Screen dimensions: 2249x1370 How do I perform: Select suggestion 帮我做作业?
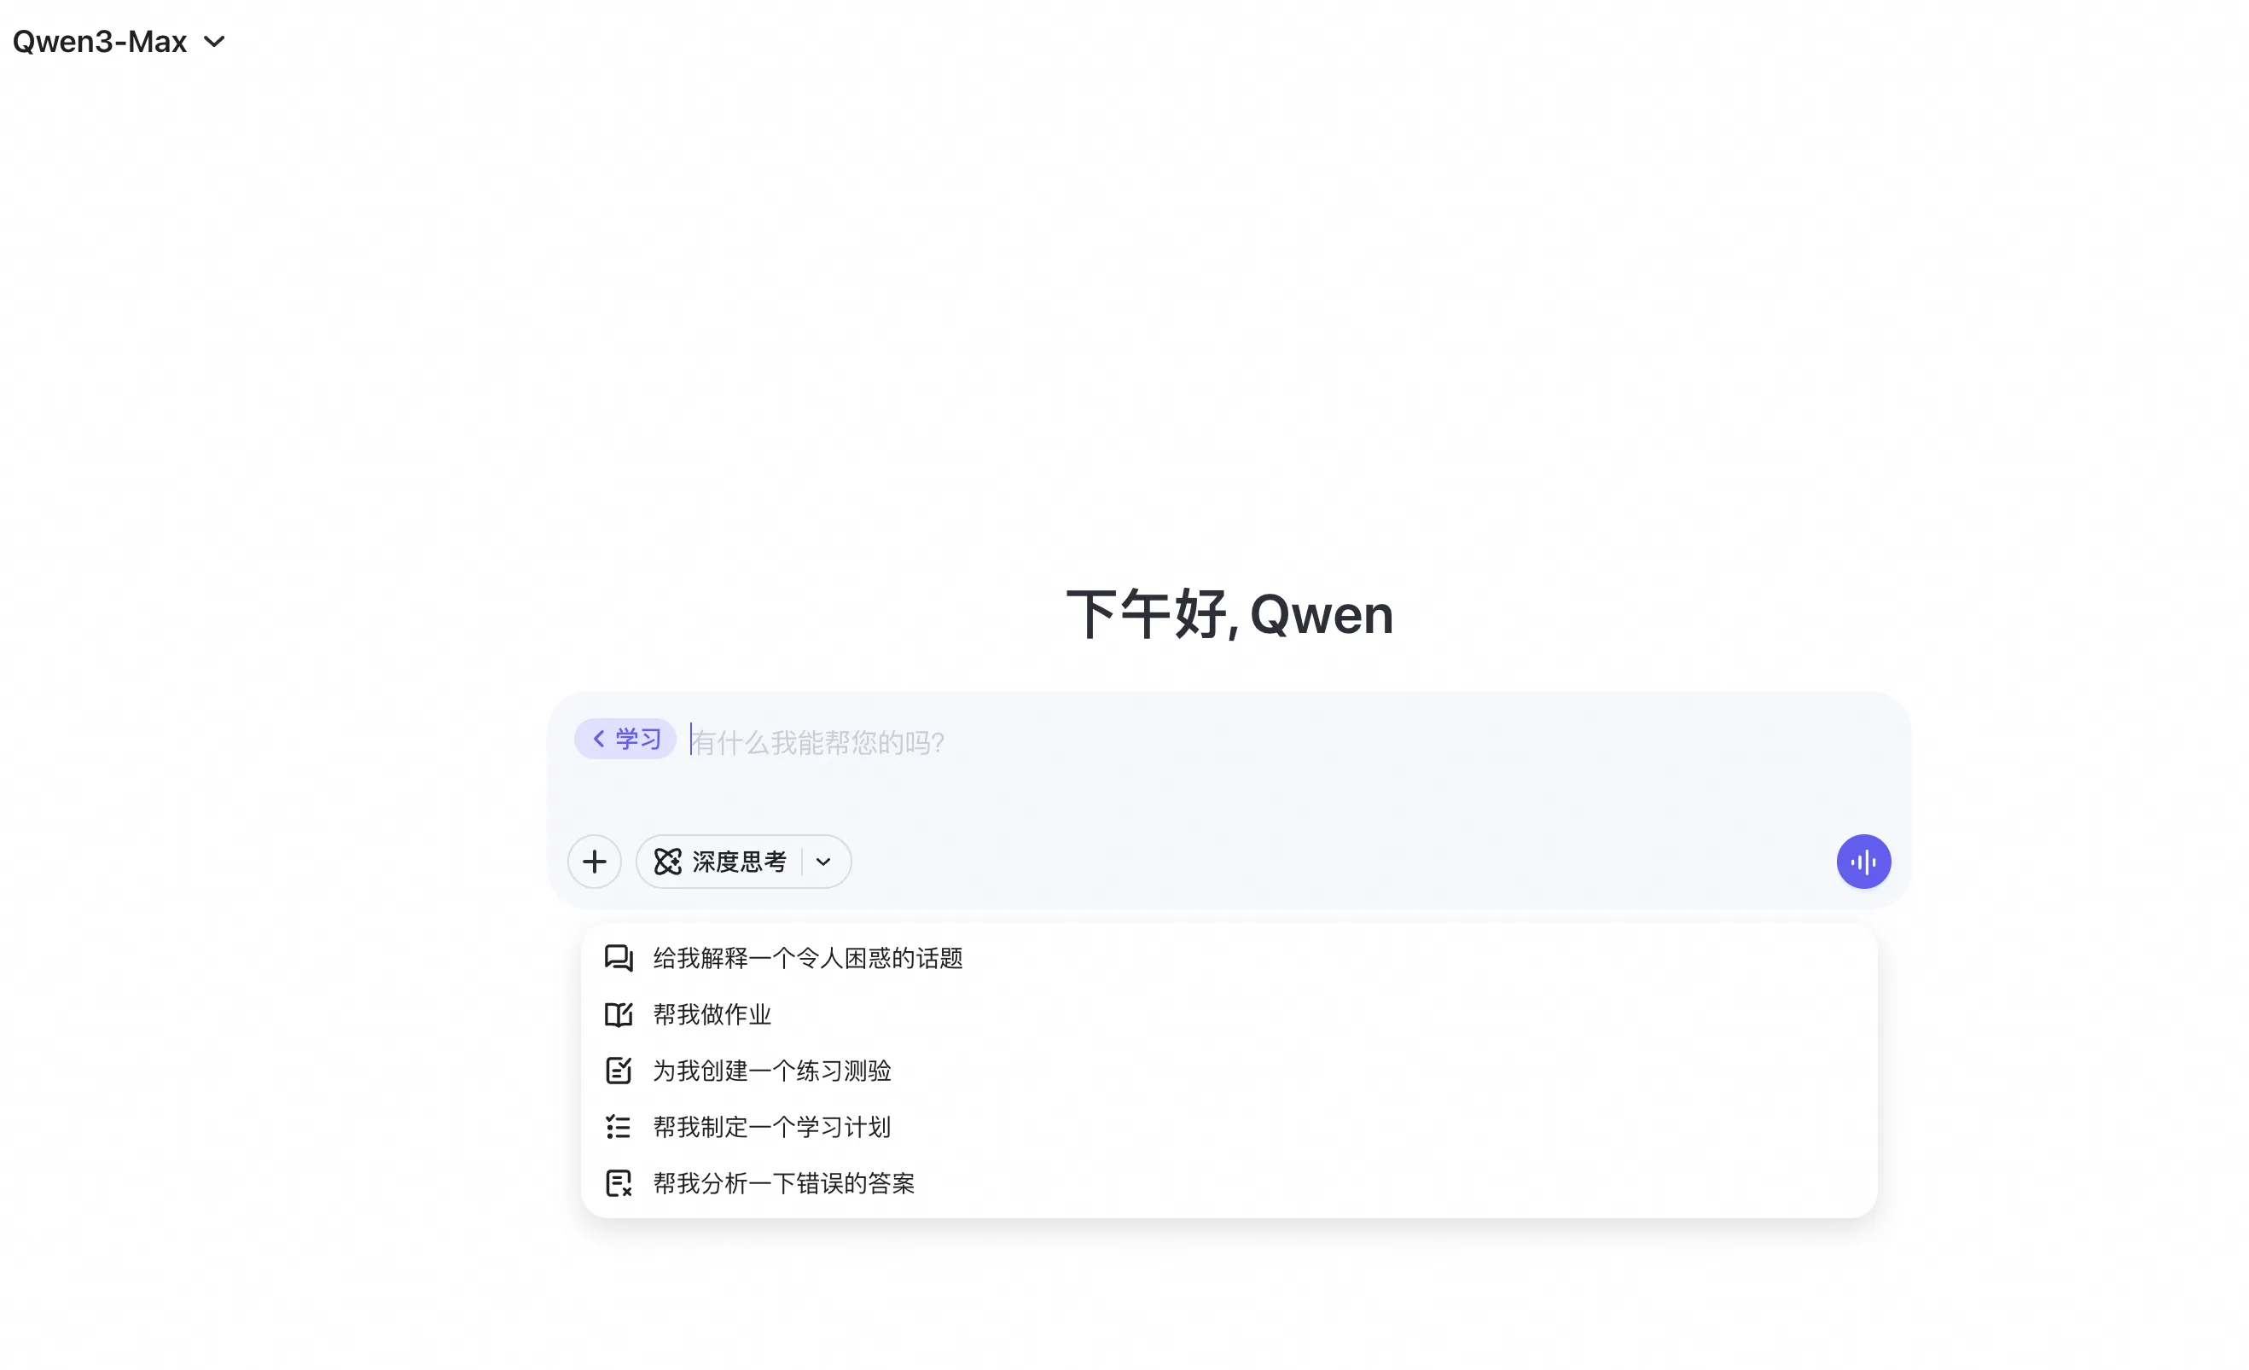pos(712,1014)
